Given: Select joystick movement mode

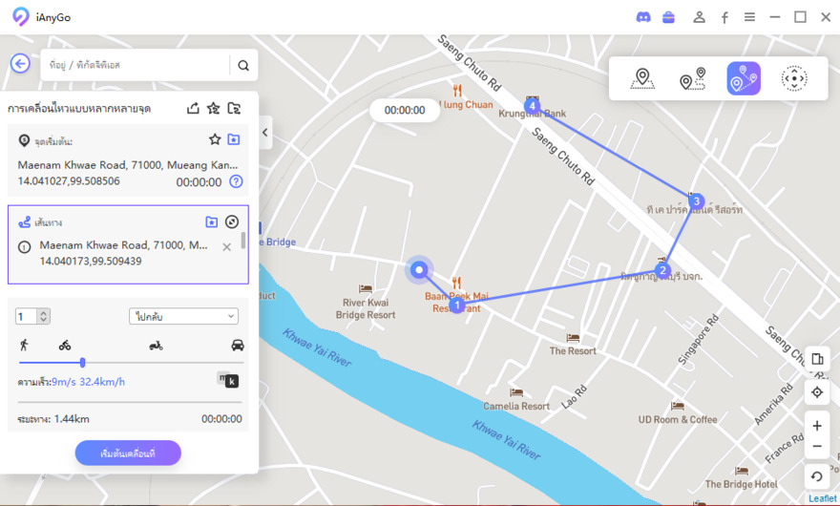Looking at the screenshot, I should click(794, 78).
